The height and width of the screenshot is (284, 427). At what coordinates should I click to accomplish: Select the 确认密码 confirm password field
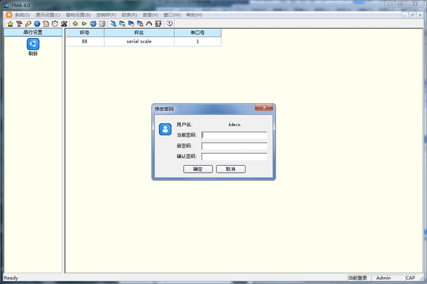coord(234,157)
